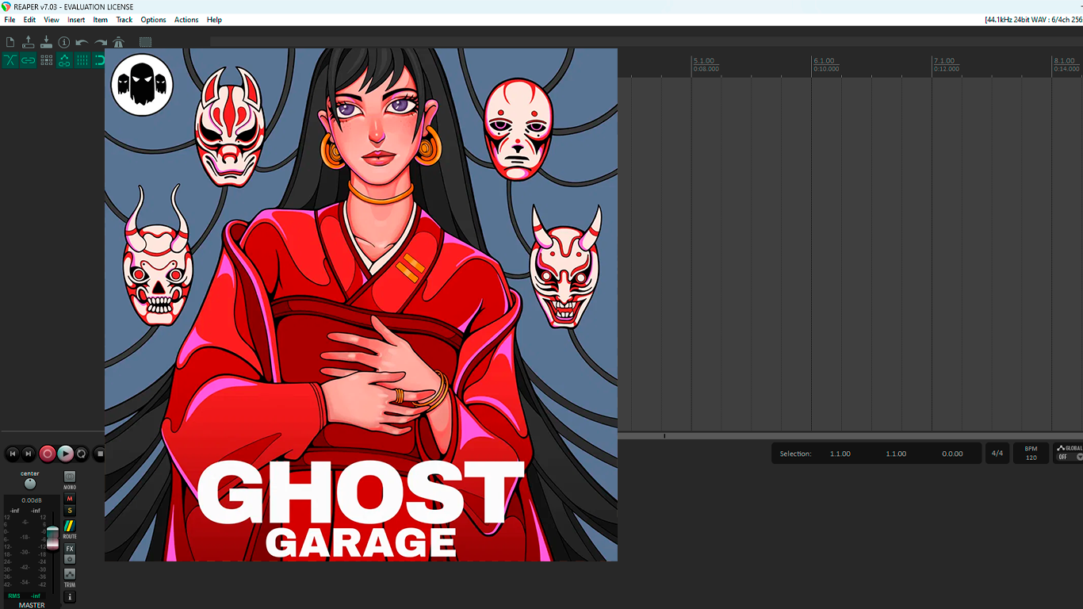This screenshot has height=609, width=1083.
Task: Click the 6.1.00 ruler marker
Action: pos(824,61)
